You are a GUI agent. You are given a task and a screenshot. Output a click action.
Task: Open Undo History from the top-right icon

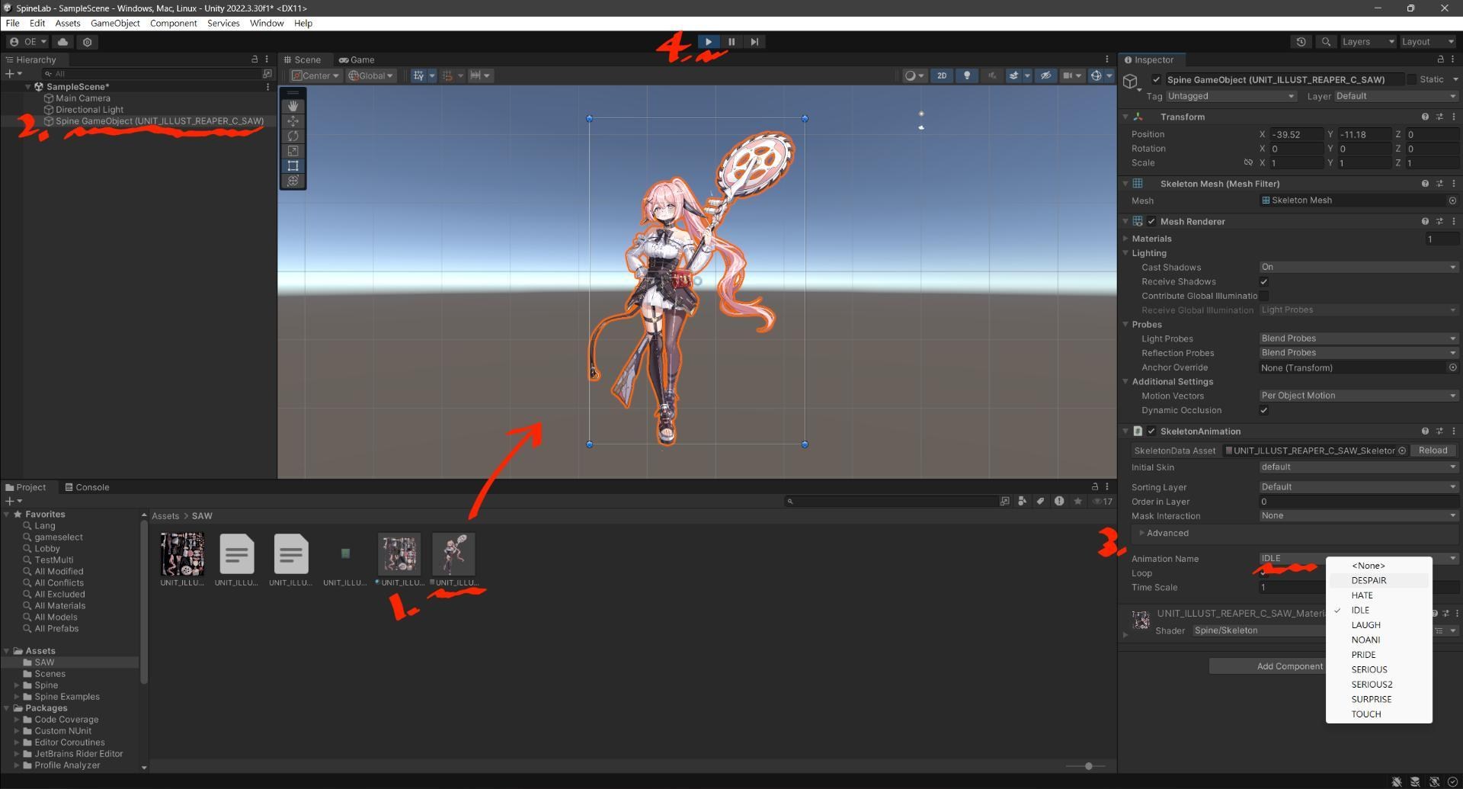[x=1301, y=41]
